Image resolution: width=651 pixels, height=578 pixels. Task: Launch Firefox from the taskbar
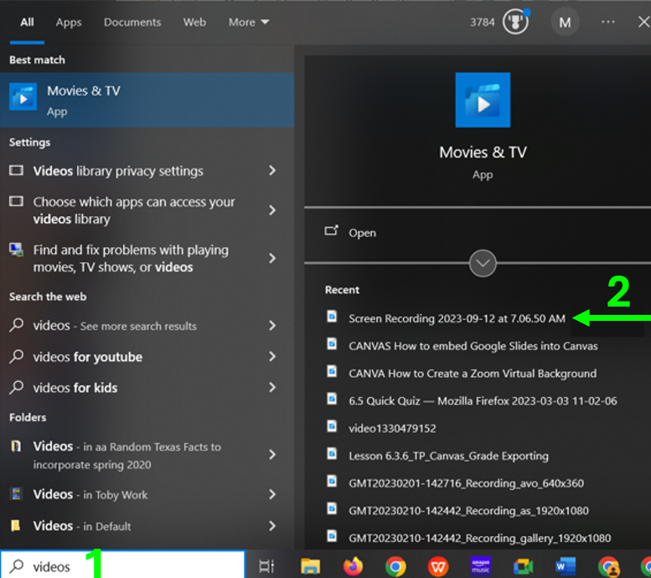pos(353,566)
